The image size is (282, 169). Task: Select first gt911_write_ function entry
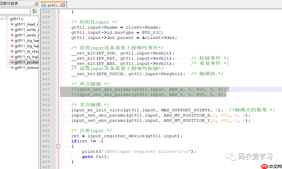[x=26, y=30]
